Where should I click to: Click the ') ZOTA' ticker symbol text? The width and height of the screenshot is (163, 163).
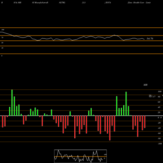pyautogui.click(x=108, y=3)
